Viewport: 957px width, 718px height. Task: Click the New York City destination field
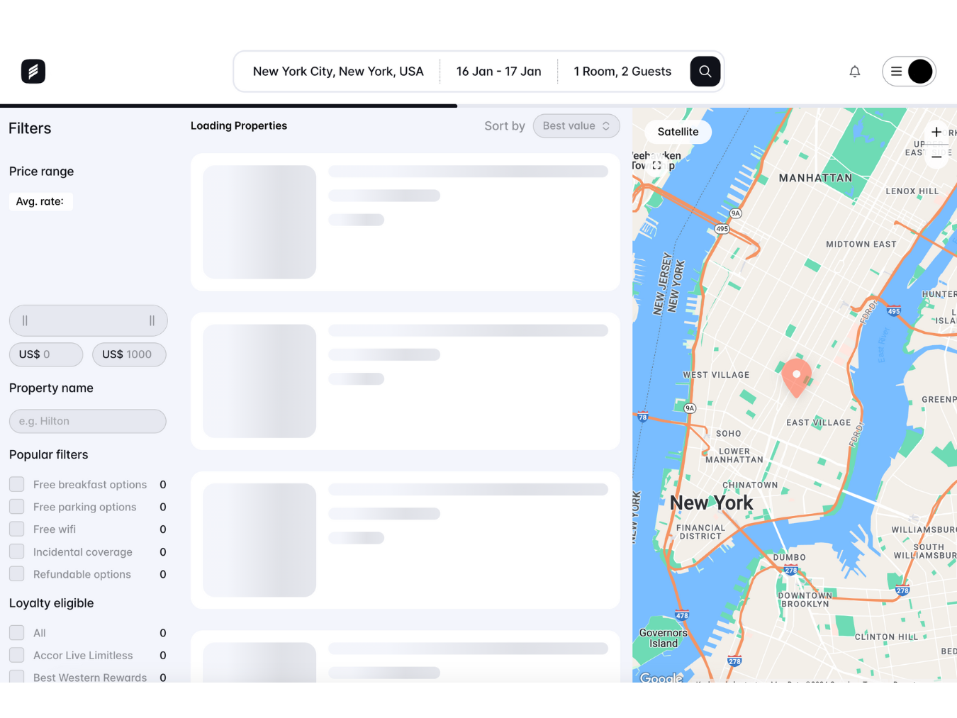pyautogui.click(x=338, y=72)
